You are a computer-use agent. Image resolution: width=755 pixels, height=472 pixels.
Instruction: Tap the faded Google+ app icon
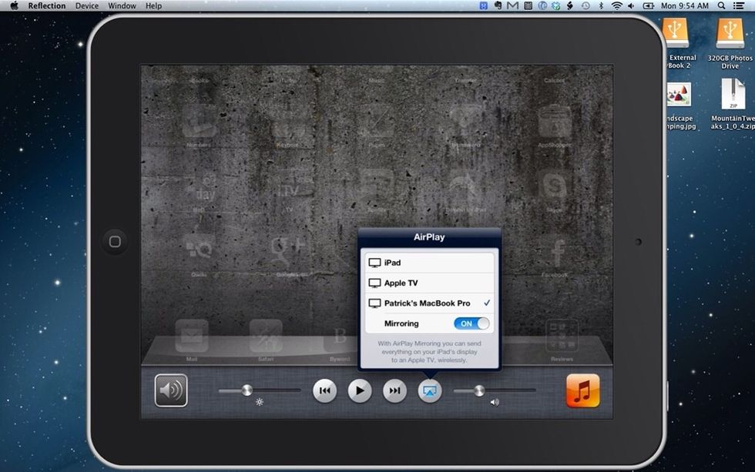[288, 253]
